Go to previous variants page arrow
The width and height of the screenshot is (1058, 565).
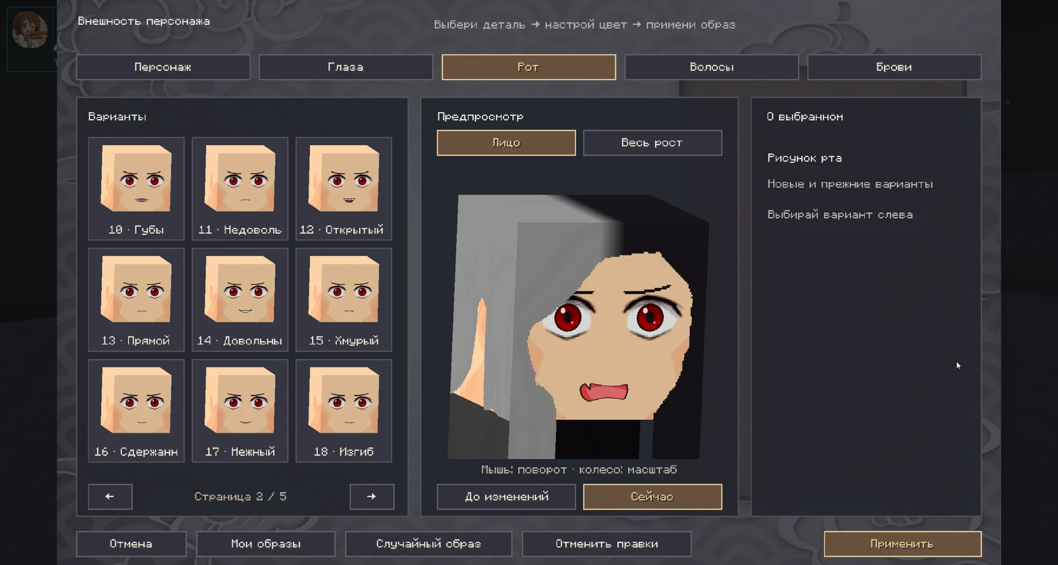tap(110, 497)
